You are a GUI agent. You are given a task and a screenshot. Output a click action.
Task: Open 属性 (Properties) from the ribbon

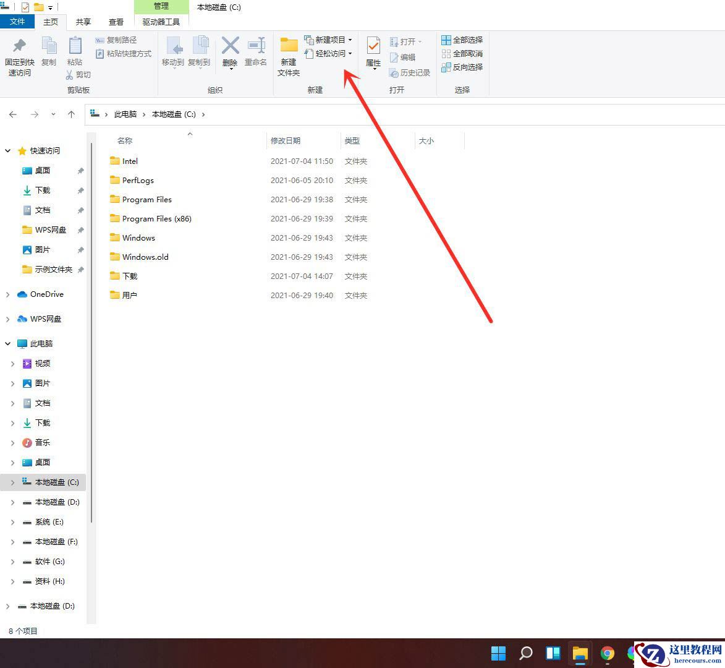click(373, 53)
